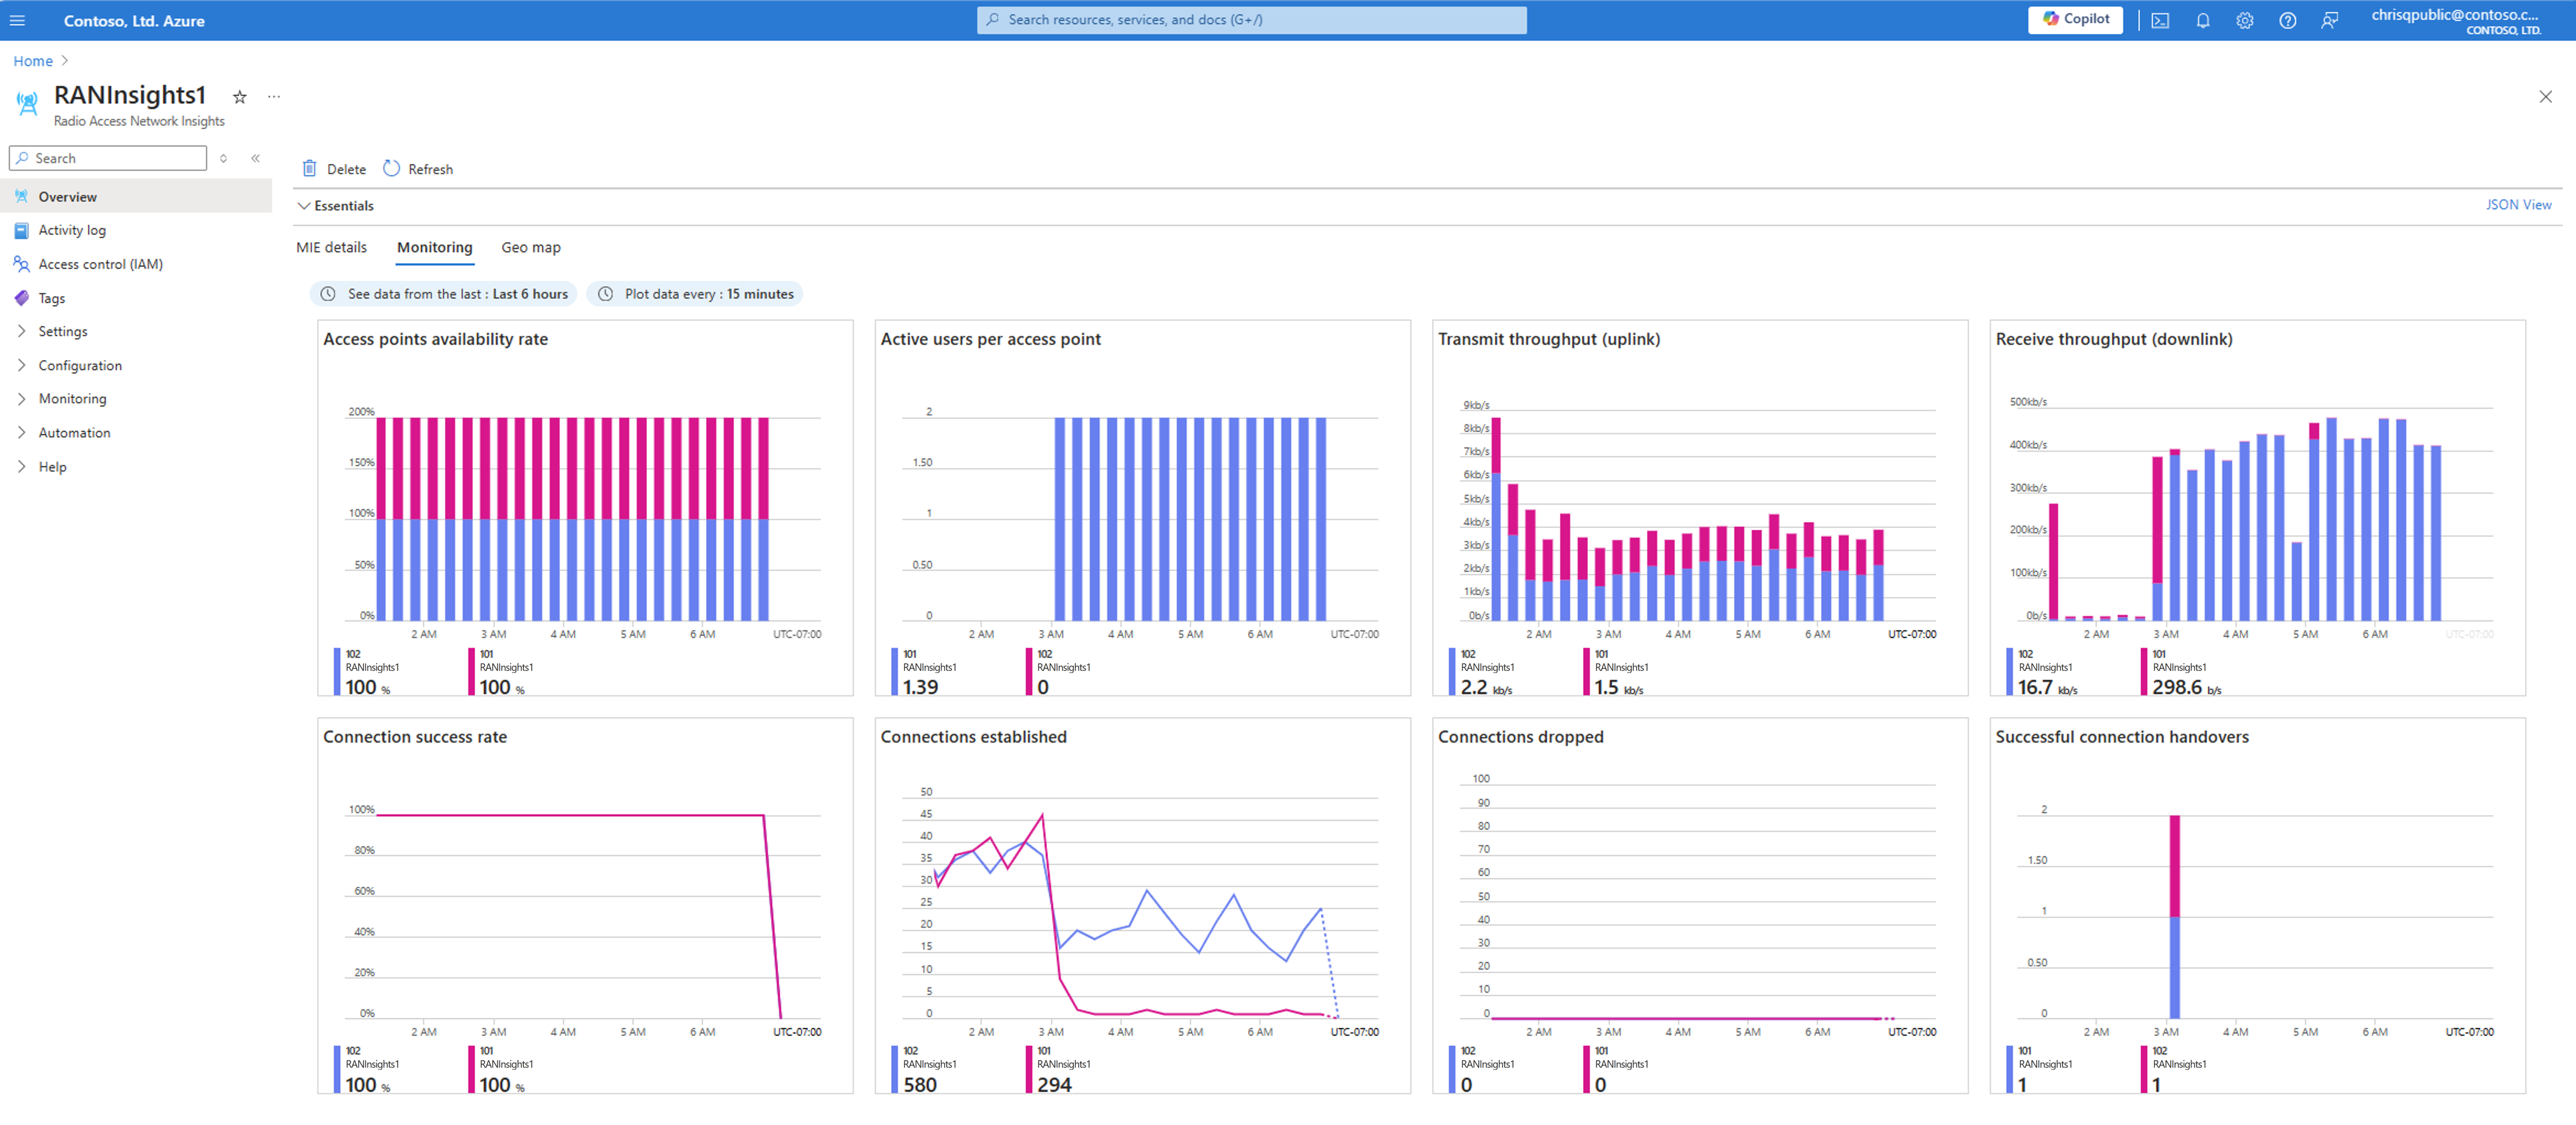Click the settings gear icon

click(2244, 20)
